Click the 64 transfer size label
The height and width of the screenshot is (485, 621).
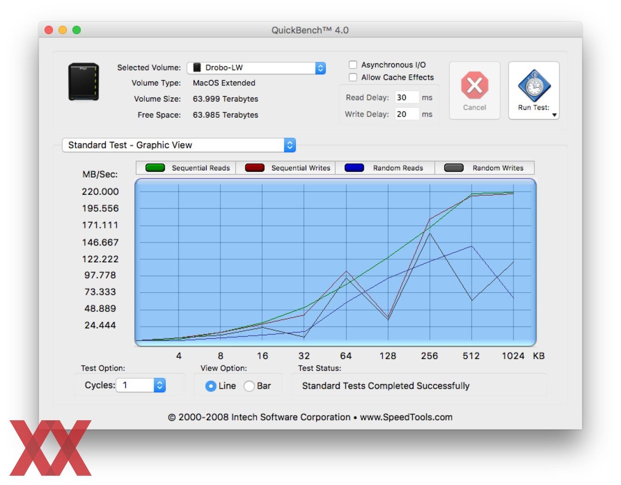tap(346, 356)
